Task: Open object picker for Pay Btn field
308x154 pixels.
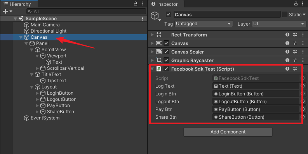Action: pos(303,109)
